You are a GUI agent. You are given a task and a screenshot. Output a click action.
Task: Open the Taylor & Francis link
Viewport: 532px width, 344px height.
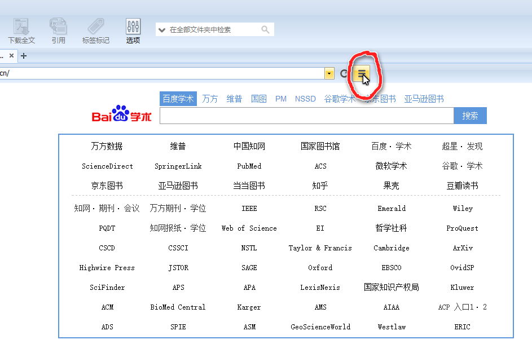click(320, 248)
